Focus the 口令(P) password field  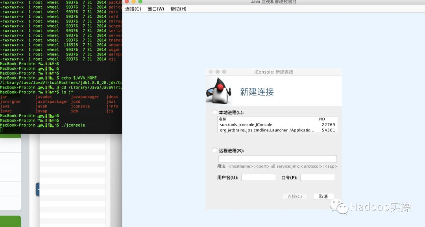(x=318, y=177)
